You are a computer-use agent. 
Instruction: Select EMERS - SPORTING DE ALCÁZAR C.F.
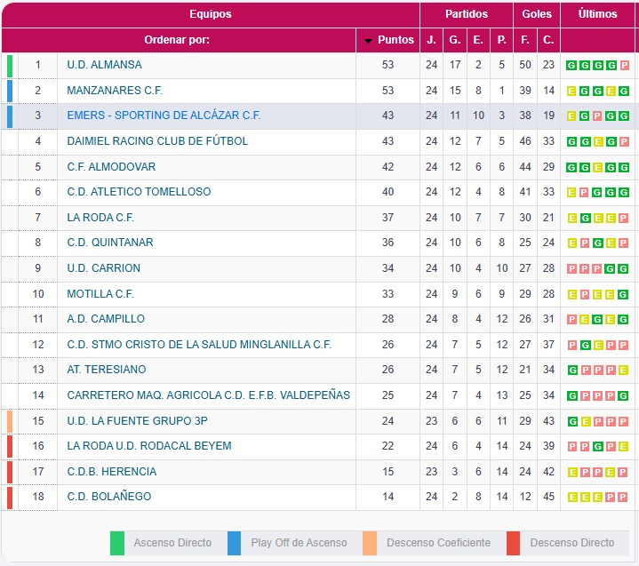tap(164, 116)
